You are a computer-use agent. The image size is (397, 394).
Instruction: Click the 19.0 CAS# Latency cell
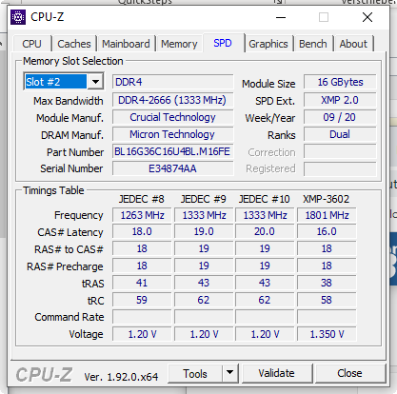[x=204, y=231]
